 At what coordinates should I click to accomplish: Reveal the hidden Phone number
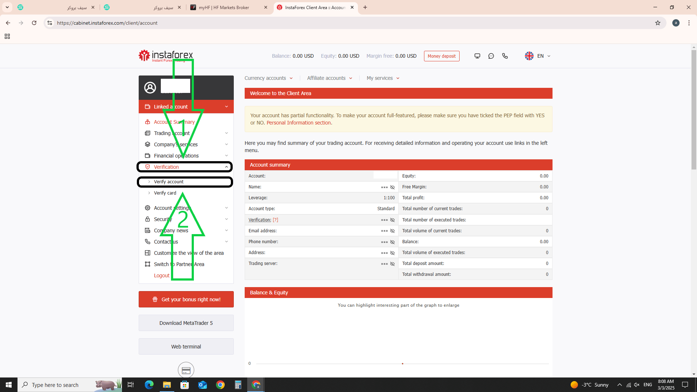pyautogui.click(x=392, y=242)
